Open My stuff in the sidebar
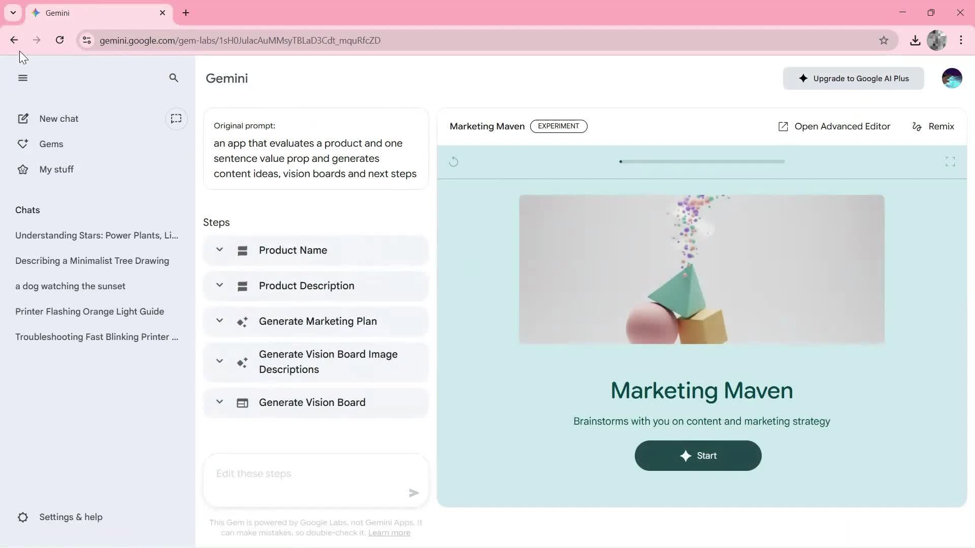Viewport: 975px width, 548px height. pyautogui.click(x=56, y=169)
